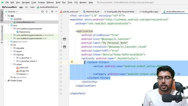
Task: Fold the application tag in gutter
Action: pos(69,31)
